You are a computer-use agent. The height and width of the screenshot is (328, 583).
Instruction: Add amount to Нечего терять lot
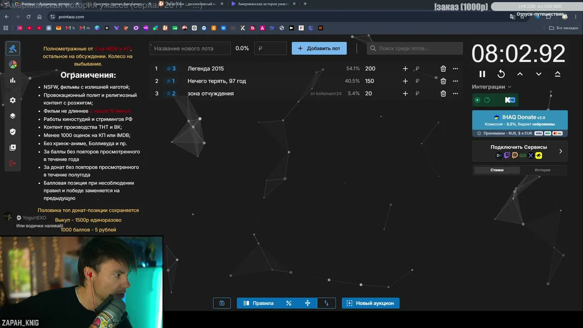(x=405, y=81)
